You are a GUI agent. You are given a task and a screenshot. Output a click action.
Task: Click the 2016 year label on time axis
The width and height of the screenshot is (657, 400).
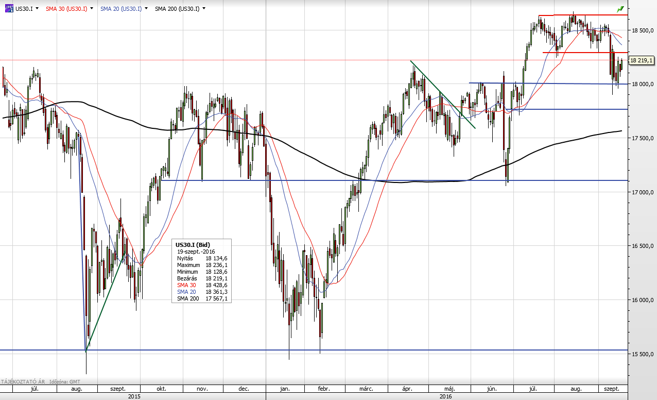coord(446,396)
